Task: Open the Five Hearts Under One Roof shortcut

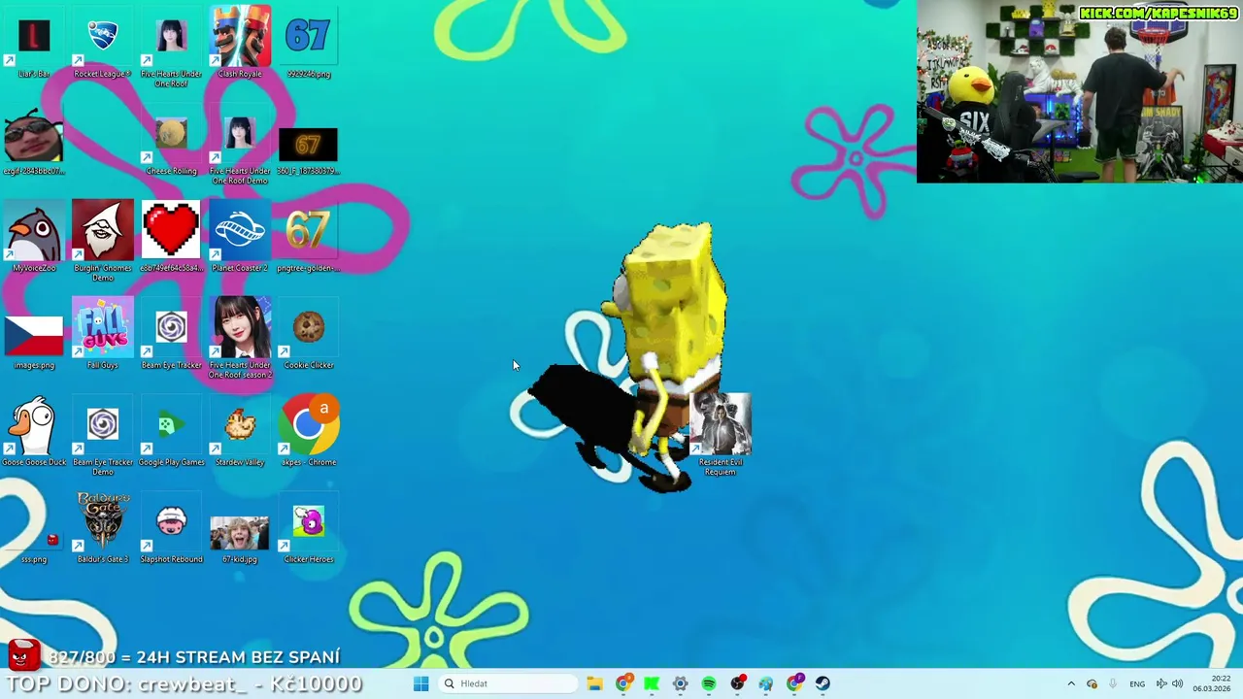Action: pyautogui.click(x=171, y=48)
